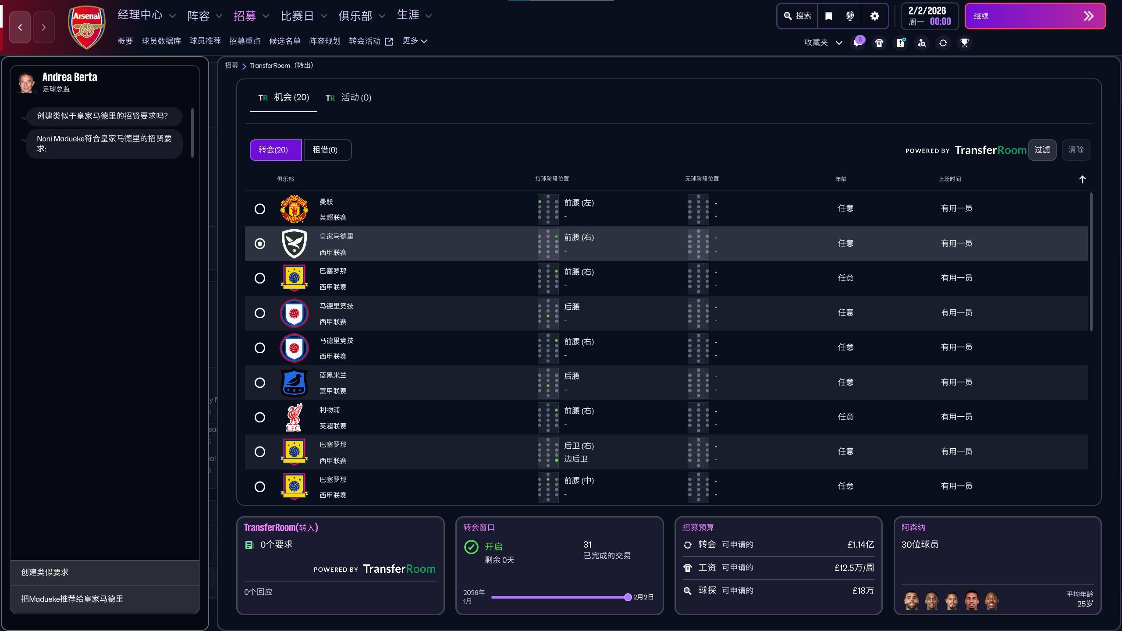Open the bookmark icon in top bar
Viewport: 1122px width, 631px height.
(828, 16)
